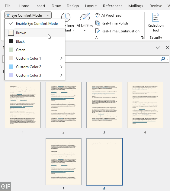Open the File tab

point(8,6)
